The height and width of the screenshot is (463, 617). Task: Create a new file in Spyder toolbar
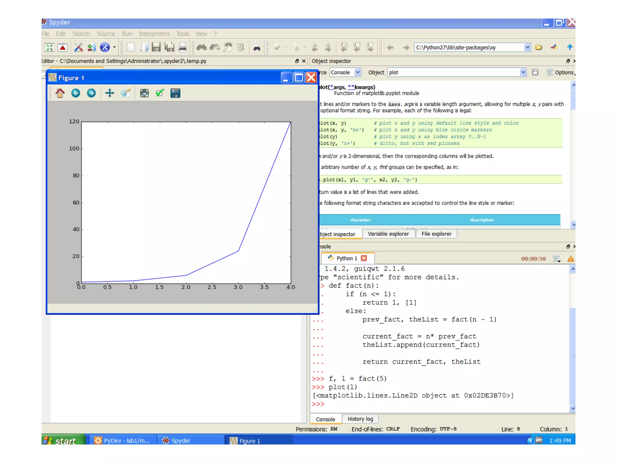click(130, 47)
